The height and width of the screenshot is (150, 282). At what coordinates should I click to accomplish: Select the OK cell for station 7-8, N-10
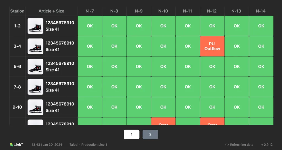[x=163, y=87]
